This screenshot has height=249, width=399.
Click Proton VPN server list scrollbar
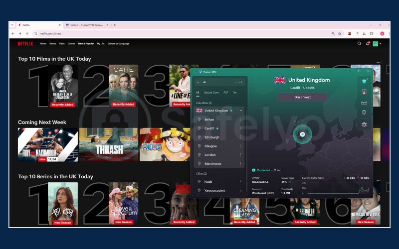[246, 151]
